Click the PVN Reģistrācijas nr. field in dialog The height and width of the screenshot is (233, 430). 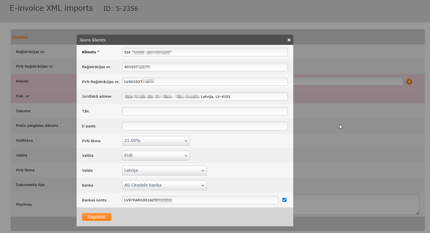[x=205, y=82]
